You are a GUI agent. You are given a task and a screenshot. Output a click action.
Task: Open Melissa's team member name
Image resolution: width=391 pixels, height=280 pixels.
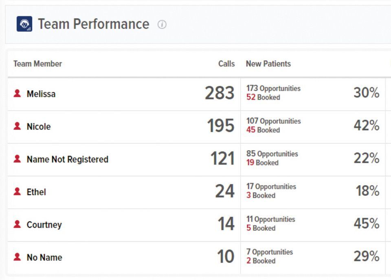[41, 94]
